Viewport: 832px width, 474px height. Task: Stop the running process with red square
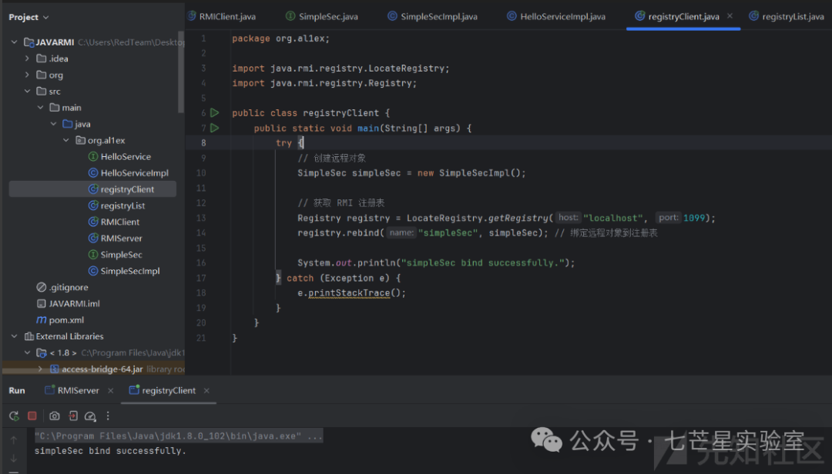(x=32, y=416)
